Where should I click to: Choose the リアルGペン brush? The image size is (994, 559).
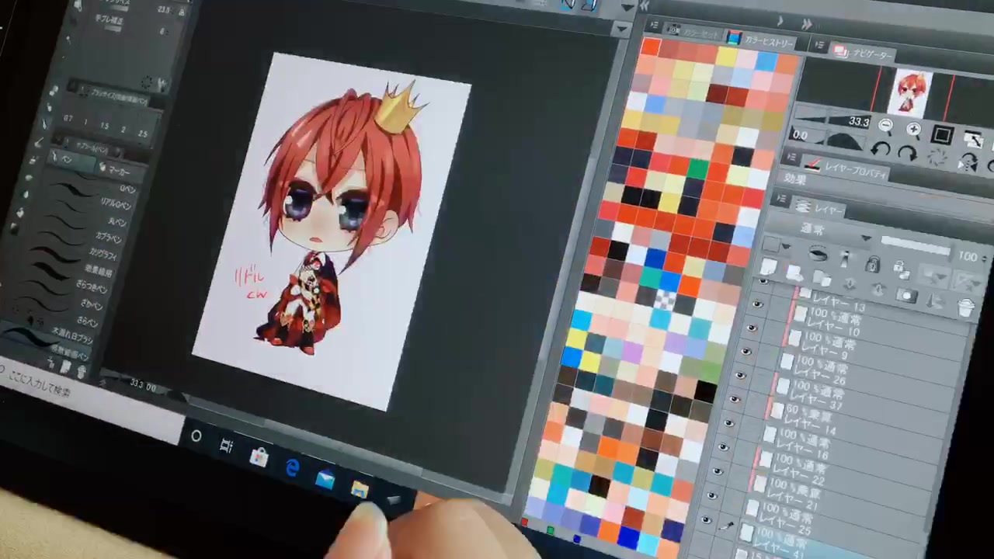[89, 205]
